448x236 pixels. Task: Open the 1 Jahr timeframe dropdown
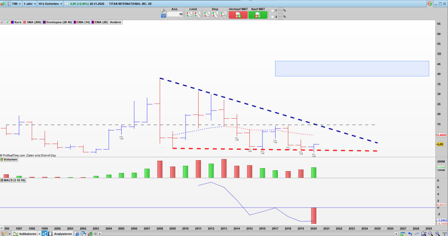click(29, 4)
